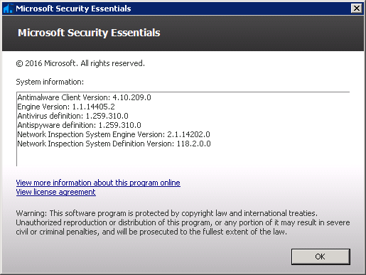Click the window title bar text
The image size is (366, 275).
coord(73,9)
